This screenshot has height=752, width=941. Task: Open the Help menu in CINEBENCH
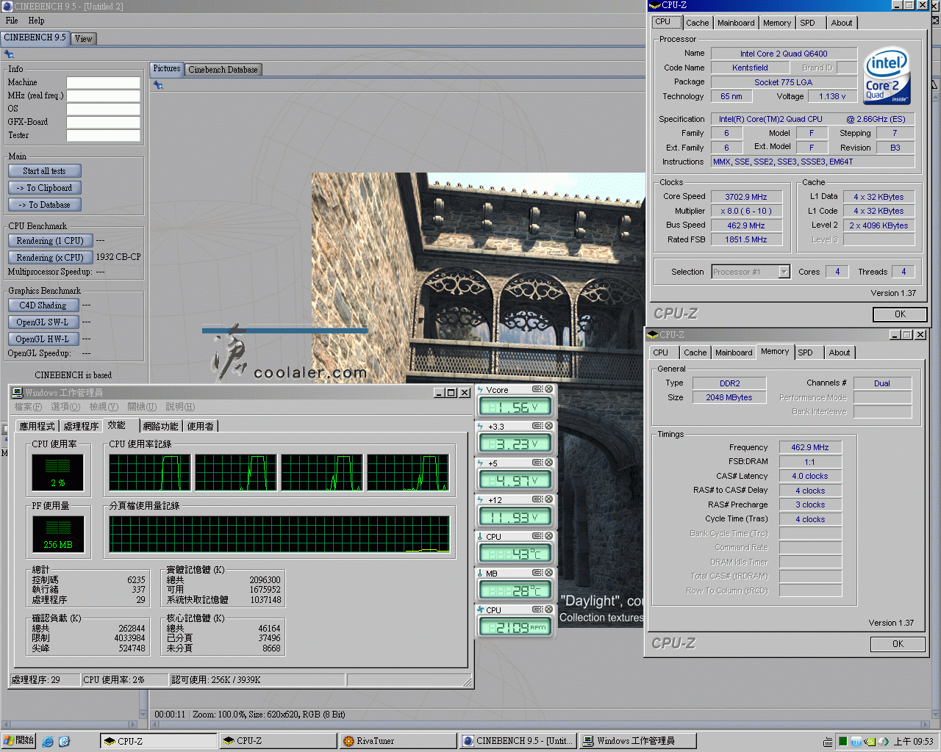(x=36, y=21)
